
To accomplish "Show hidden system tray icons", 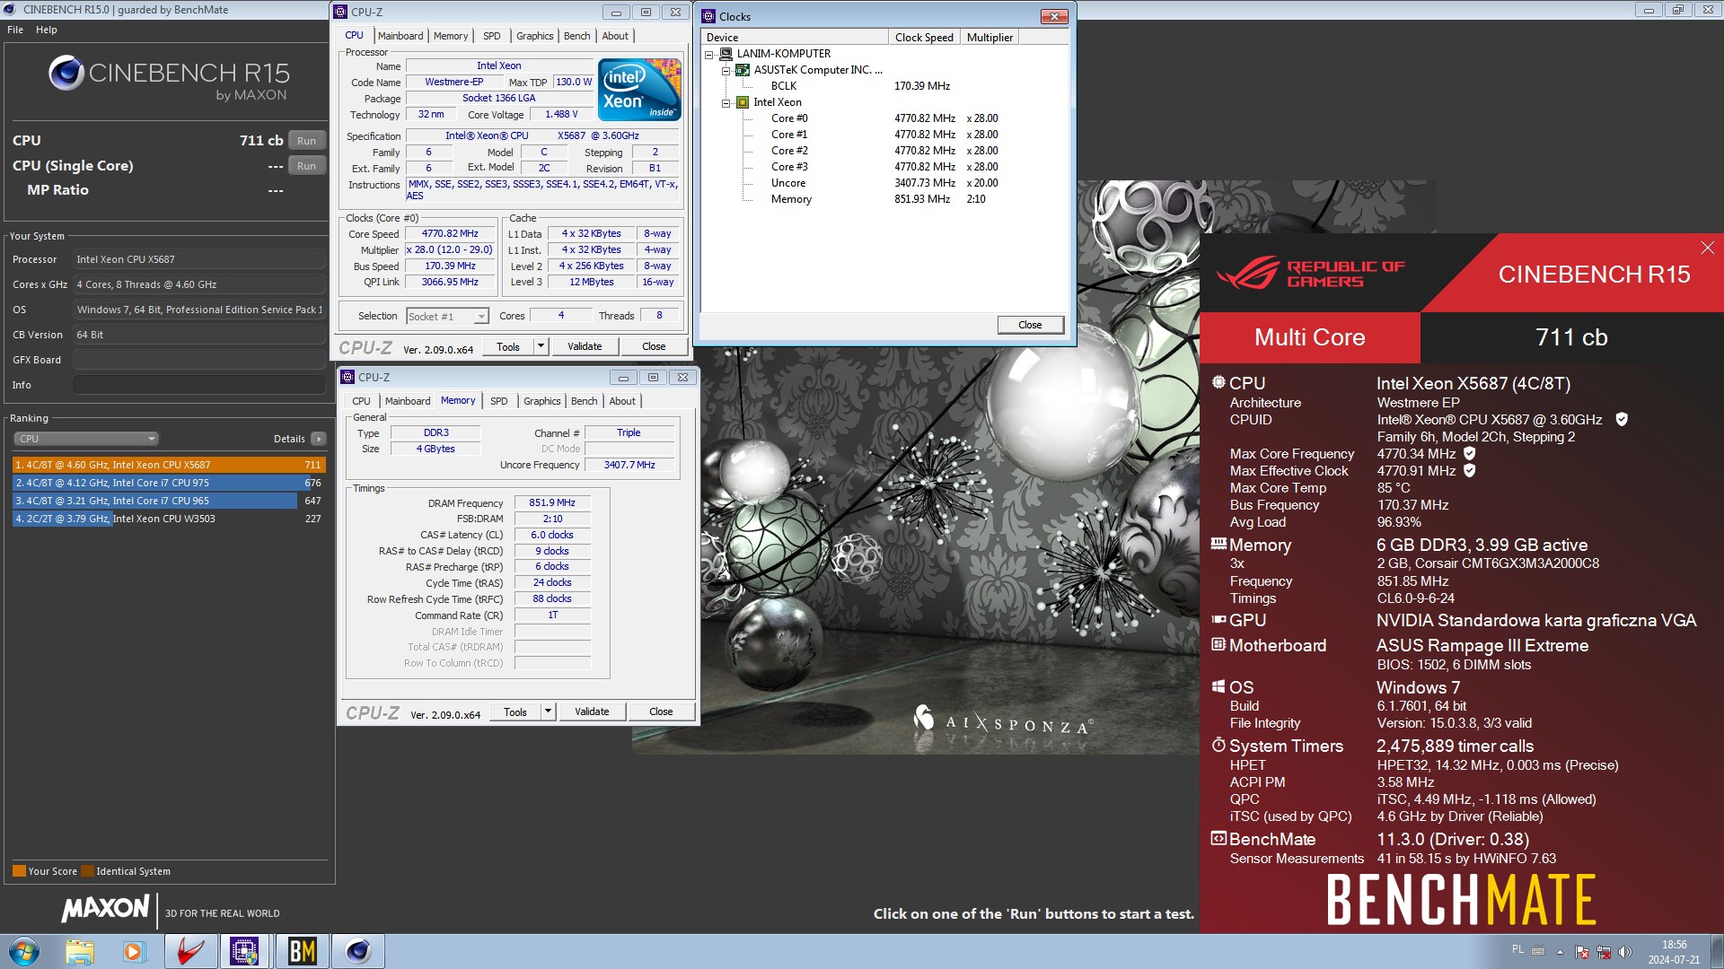I will 1560,951.
